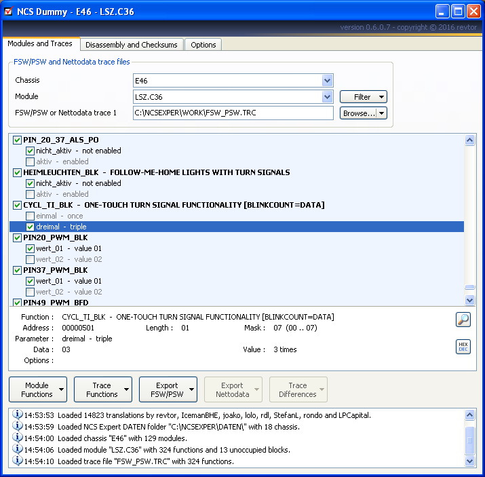Click the Browse... button
Image resolution: width=485 pixels, height=477 pixels.
pyautogui.click(x=358, y=113)
